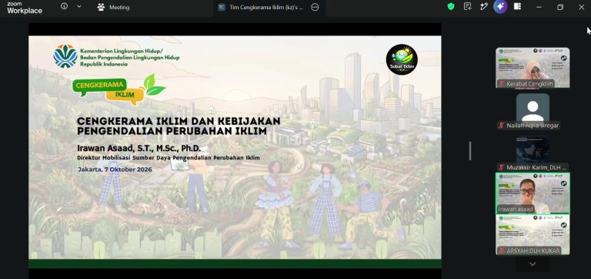
Task: Expand the dropdown arrow beside meeting info
Action: [79, 6]
